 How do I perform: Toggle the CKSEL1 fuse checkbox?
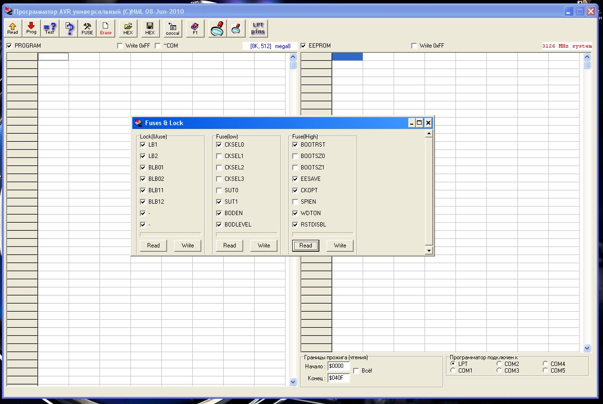pyautogui.click(x=219, y=156)
